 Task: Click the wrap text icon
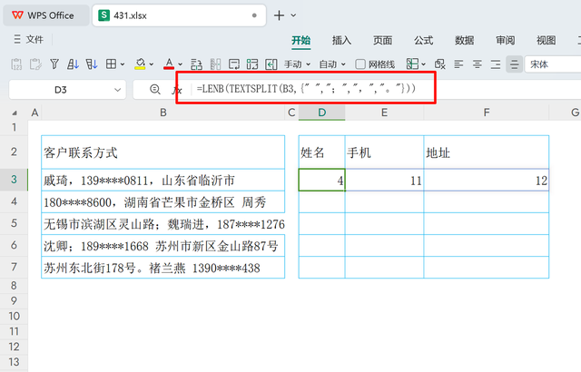pos(234,64)
